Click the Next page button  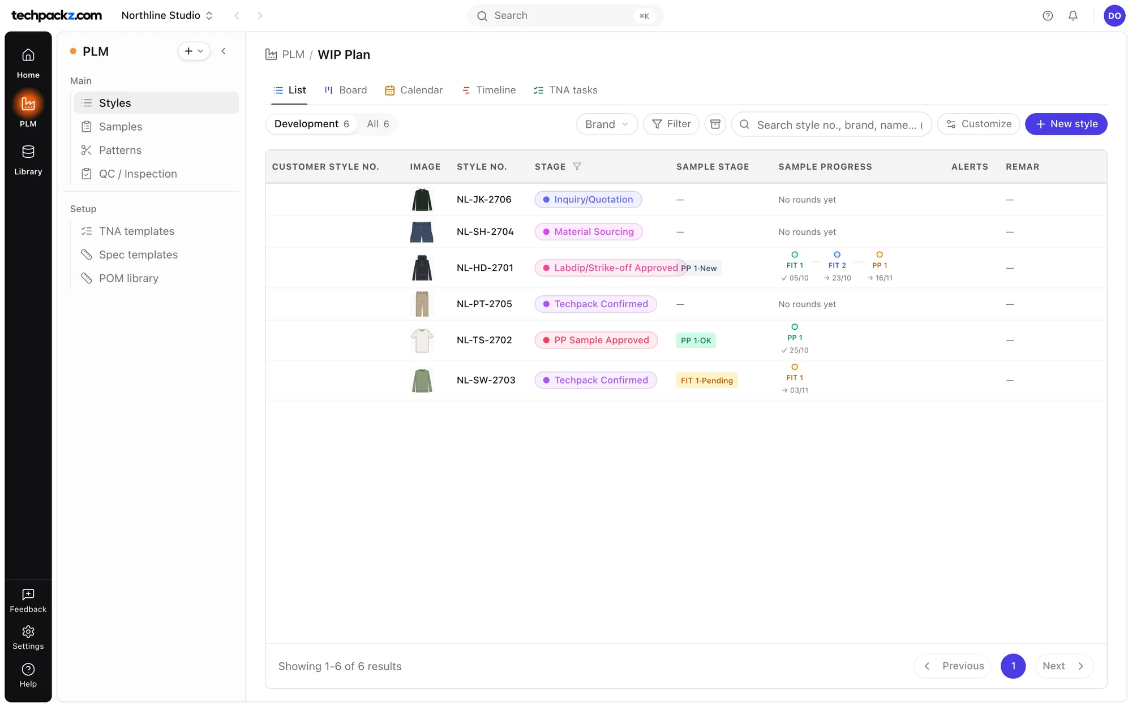1065,666
